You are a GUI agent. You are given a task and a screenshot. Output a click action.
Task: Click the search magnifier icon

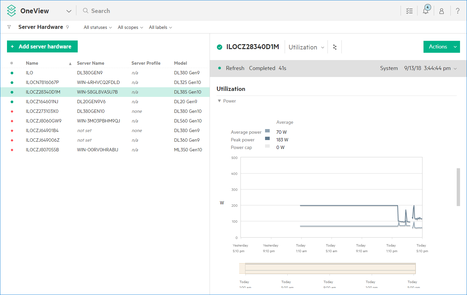86,11
